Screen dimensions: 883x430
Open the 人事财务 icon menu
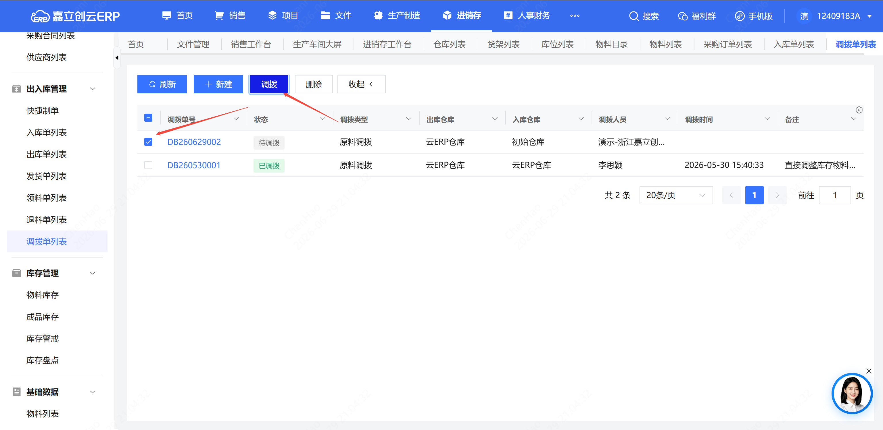point(508,16)
